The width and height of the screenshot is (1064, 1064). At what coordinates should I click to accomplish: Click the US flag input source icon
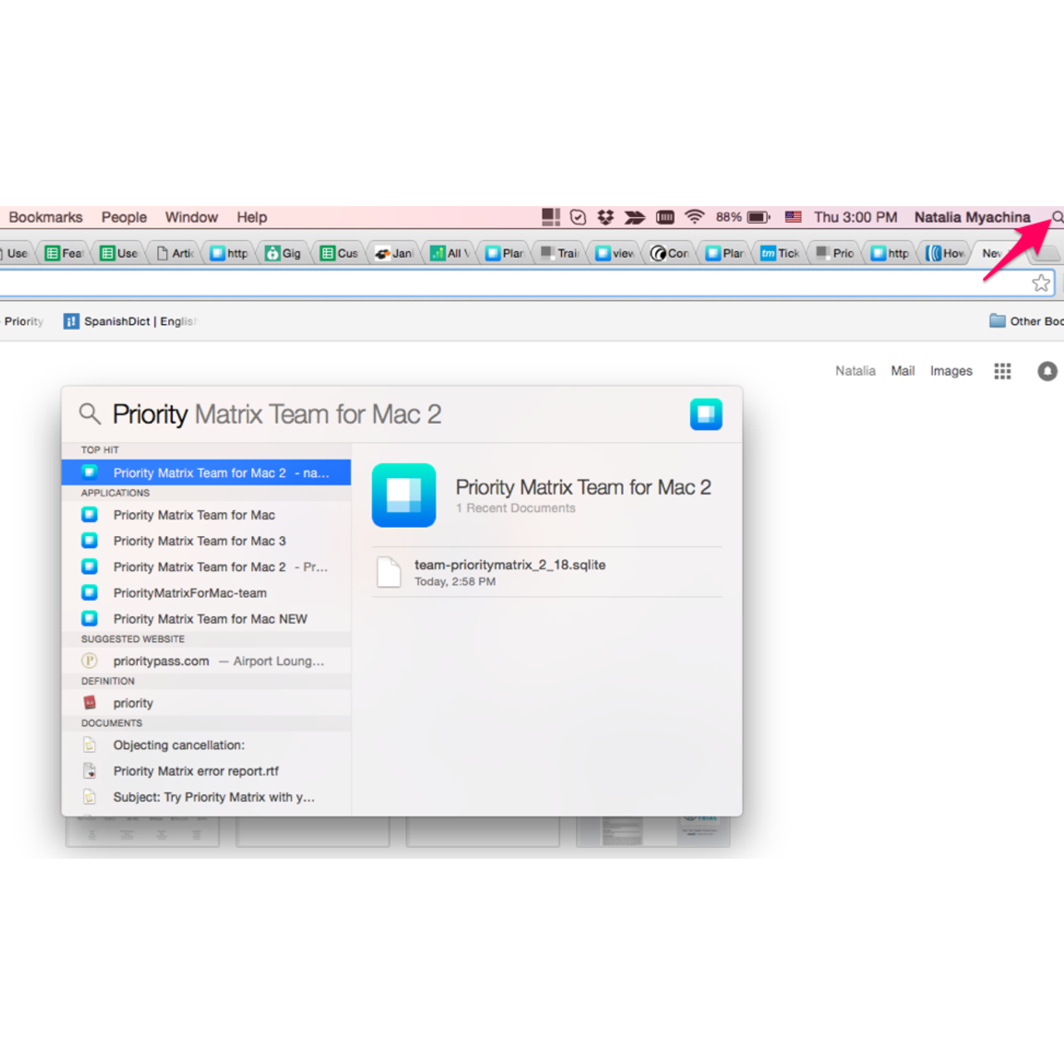click(x=793, y=217)
